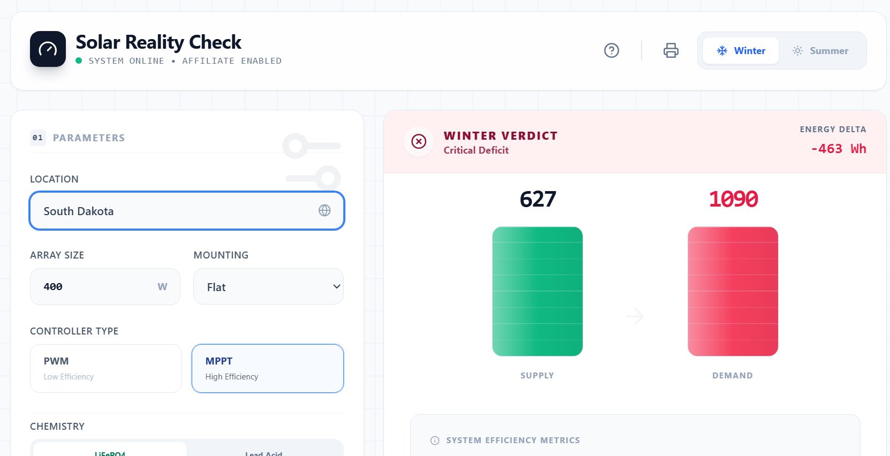This screenshot has height=456, width=890.
Task: Switch to the Winter tab
Action: (x=741, y=51)
